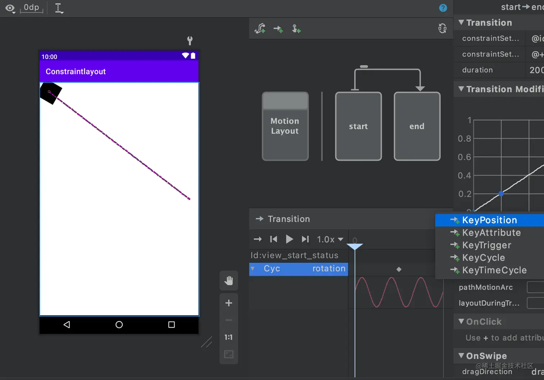The height and width of the screenshot is (380, 544).
Task: Choose KeyAttribute from the popup menu
Action: pyautogui.click(x=490, y=233)
